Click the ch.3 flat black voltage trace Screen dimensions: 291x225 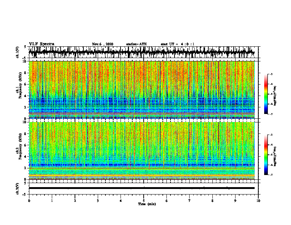coord(141,188)
